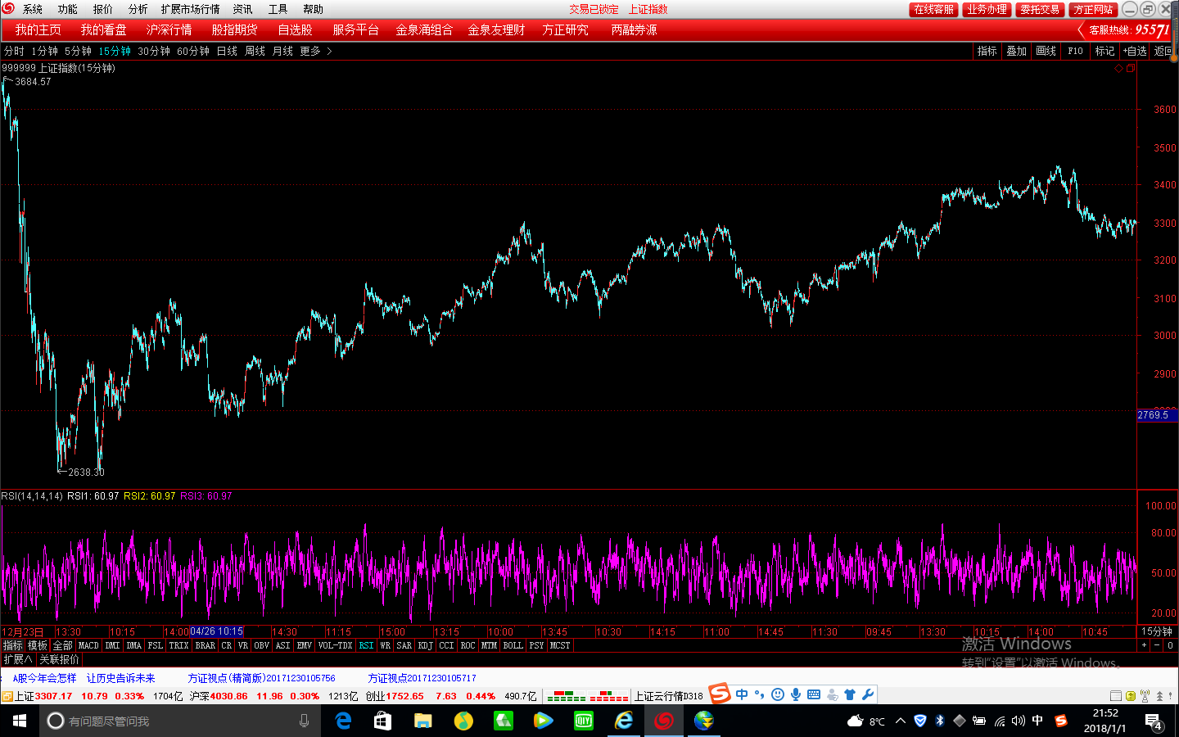The height and width of the screenshot is (737, 1179).
Task: Click the 委托交易 button
Action: coord(1040,9)
